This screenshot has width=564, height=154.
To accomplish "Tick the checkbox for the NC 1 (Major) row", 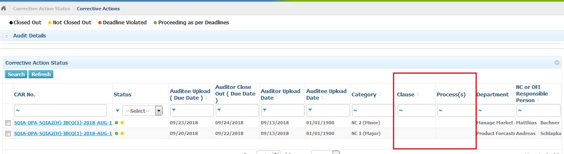I will 8,133.
